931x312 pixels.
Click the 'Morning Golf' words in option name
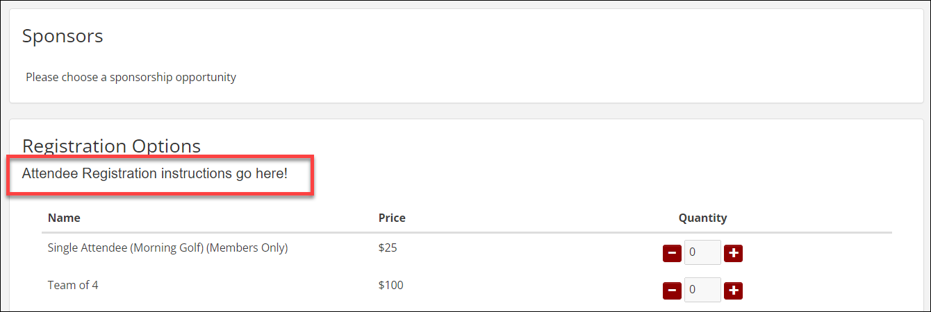[167, 248]
